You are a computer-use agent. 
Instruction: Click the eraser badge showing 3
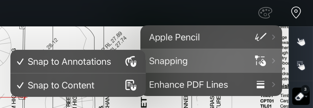305,90
